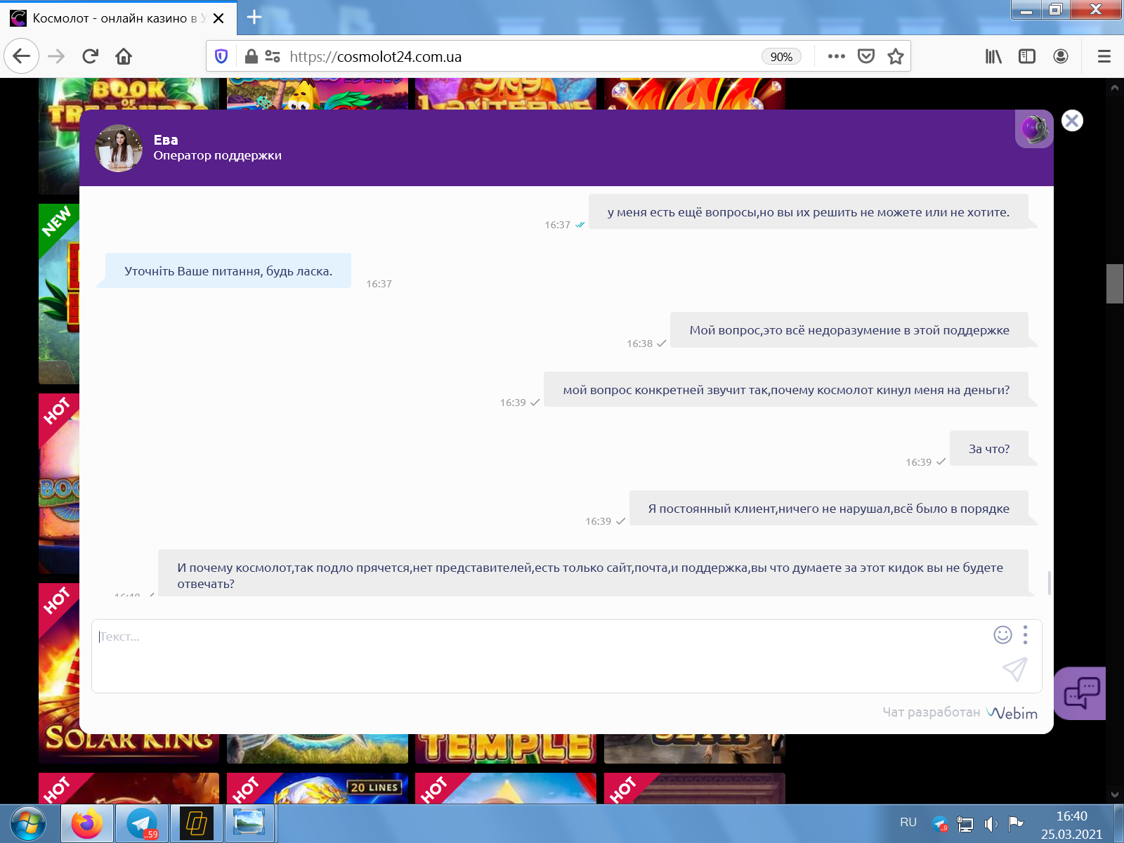Select the Космолот онлайн казино tab
Image resolution: width=1124 pixels, height=843 pixels.
click(x=118, y=18)
